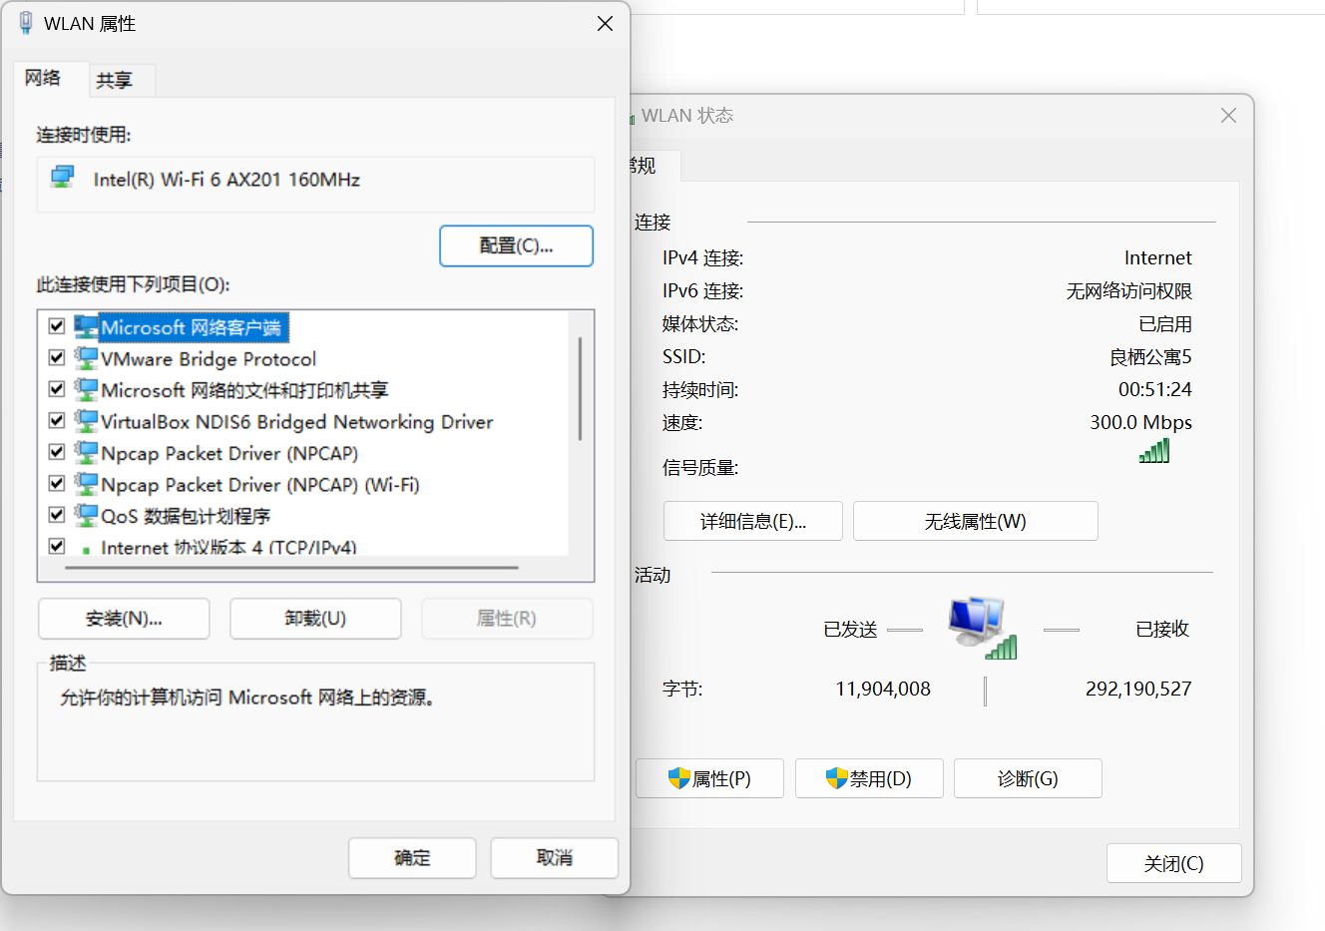
Task: Select VMware Bridge Protocol list item
Action: pos(209,358)
